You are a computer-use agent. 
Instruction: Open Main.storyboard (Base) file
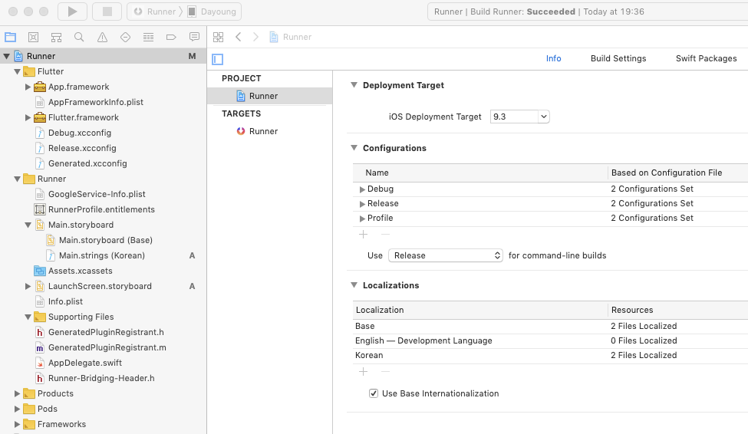105,240
